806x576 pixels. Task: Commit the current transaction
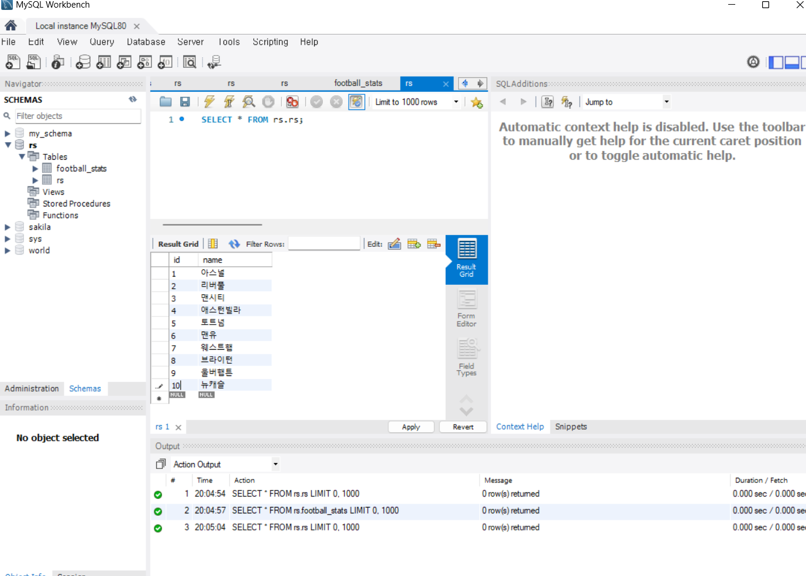(x=316, y=102)
